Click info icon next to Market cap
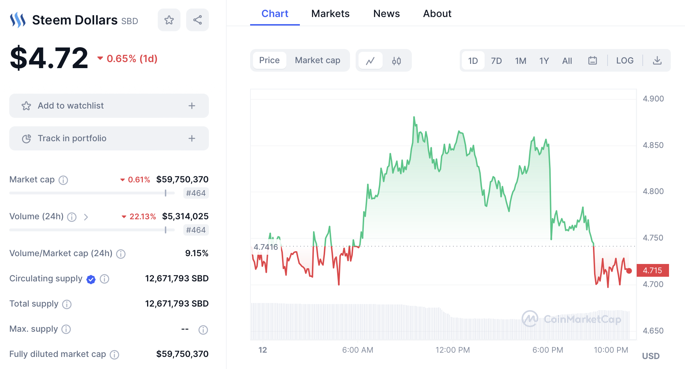The image size is (685, 369). [x=63, y=180]
